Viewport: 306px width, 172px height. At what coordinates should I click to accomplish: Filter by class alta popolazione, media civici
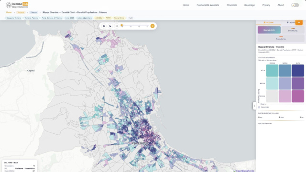point(285,71)
